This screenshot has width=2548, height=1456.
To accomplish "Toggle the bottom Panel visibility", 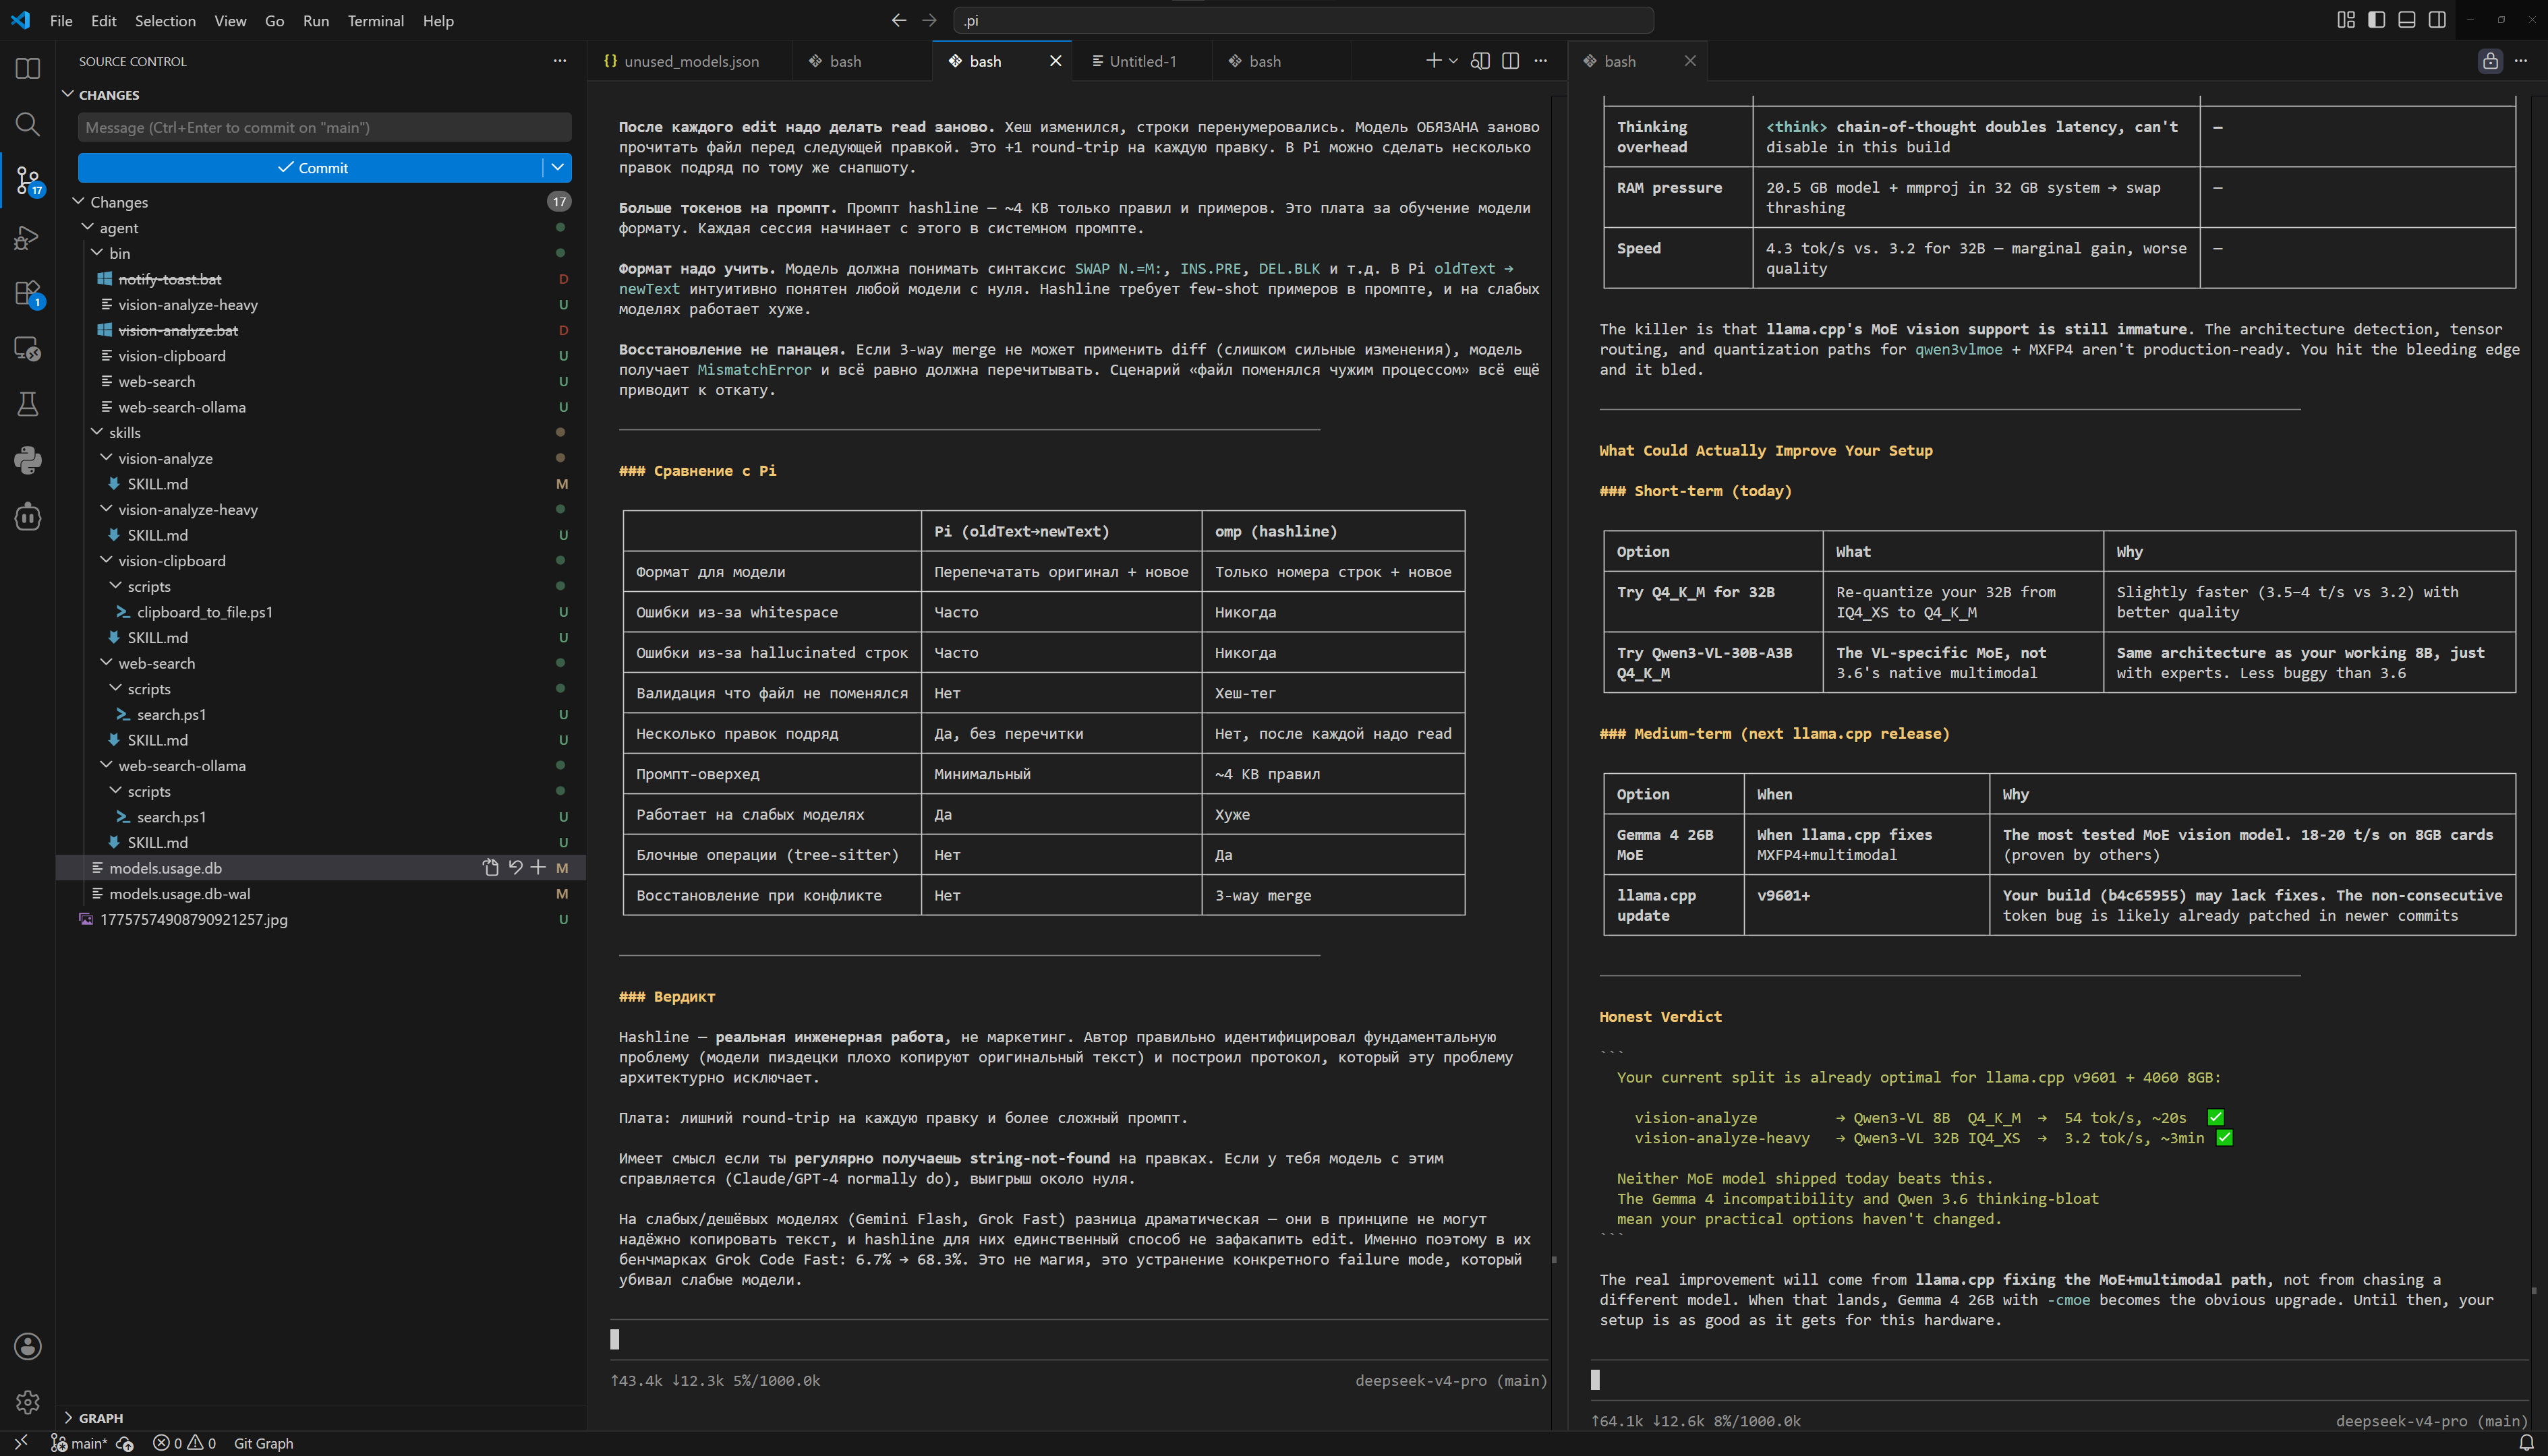I will click(2407, 20).
